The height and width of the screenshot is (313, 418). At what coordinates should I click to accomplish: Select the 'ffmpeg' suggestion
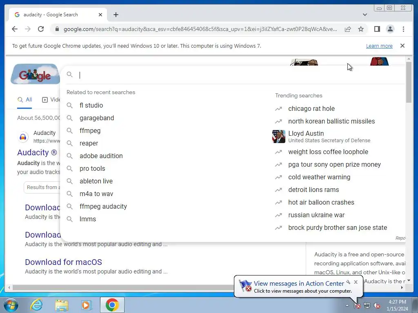[90, 131]
